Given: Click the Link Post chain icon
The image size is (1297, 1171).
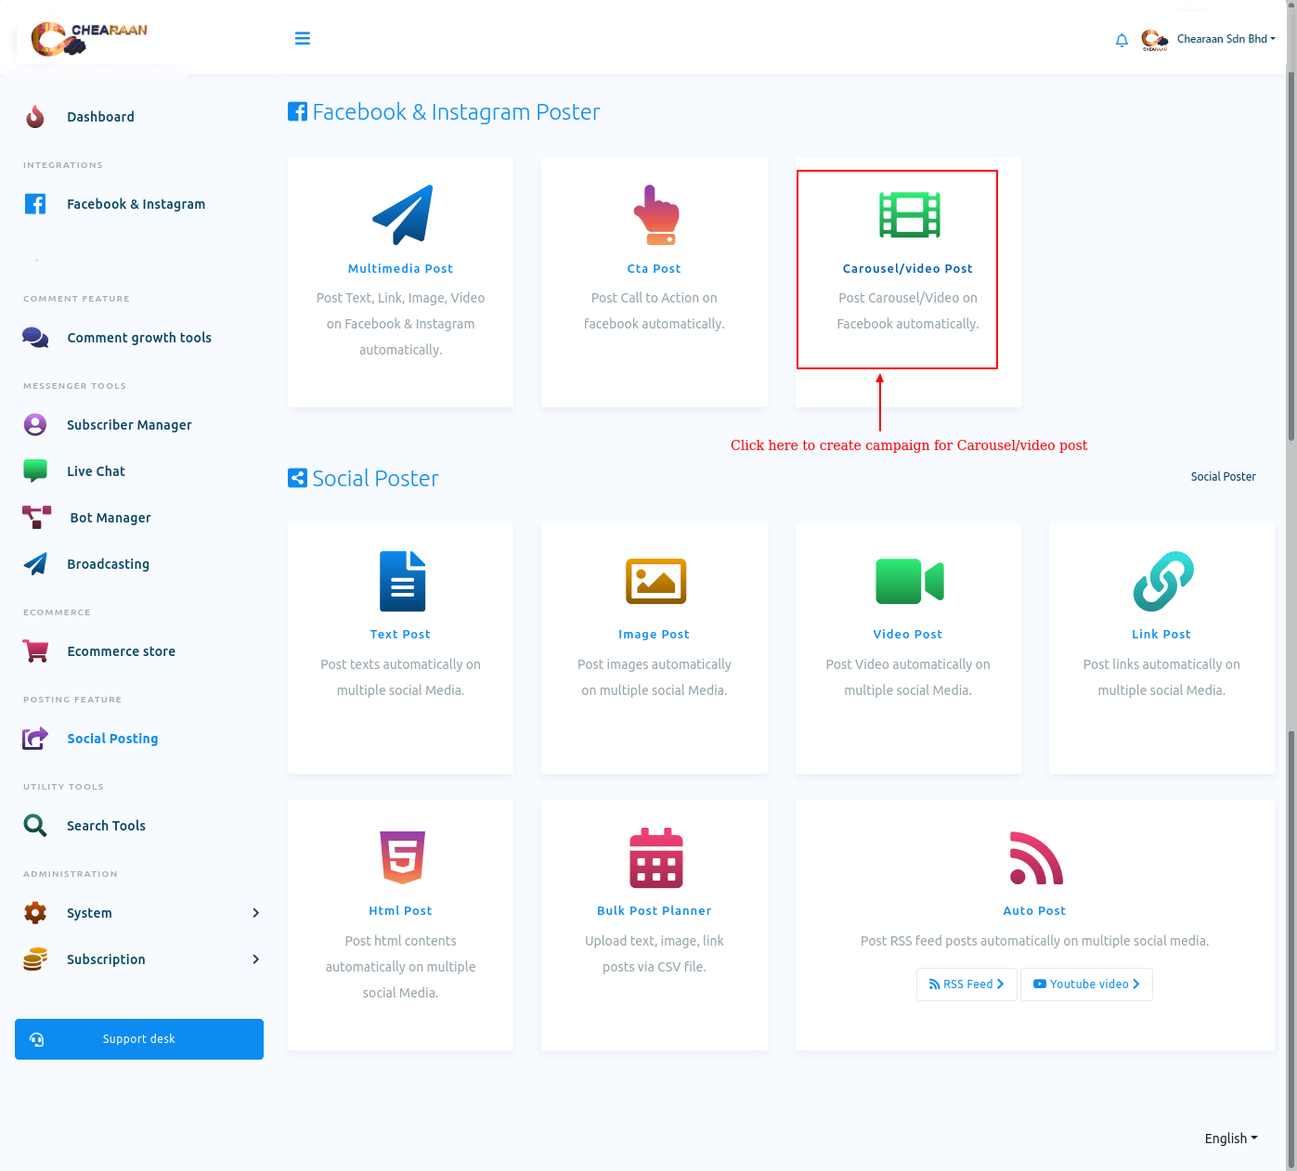Looking at the screenshot, I should [x=1162, y=581].
